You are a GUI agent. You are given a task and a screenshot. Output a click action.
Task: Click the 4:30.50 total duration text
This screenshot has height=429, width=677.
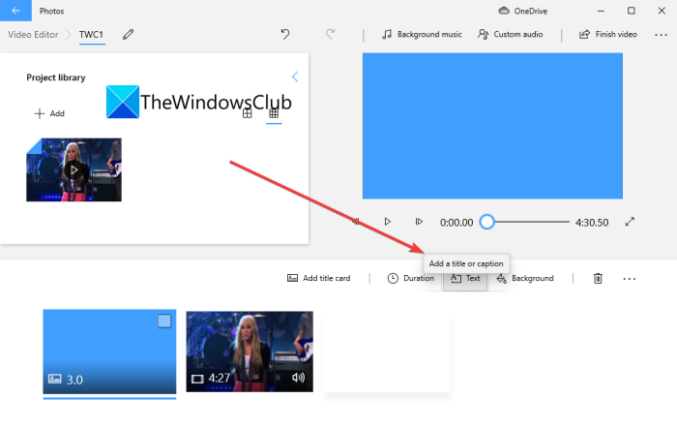[592, 223]
